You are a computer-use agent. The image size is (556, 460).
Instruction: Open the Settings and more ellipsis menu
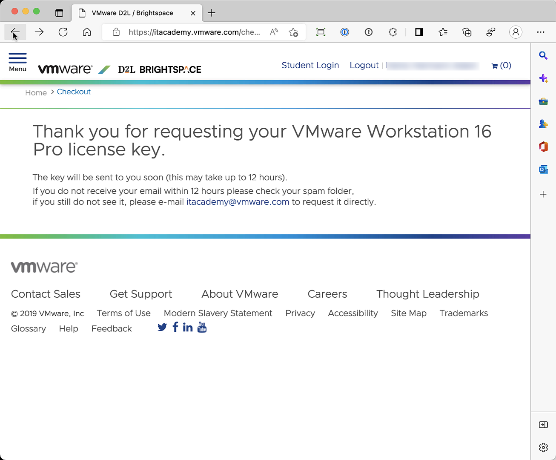tap(541, 32)
